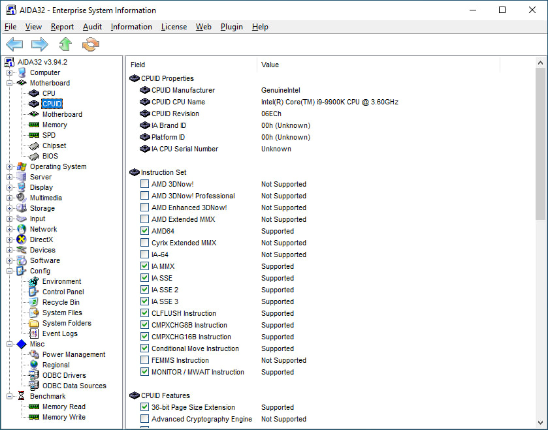Click the Regional globe icon
Screen dimensions: 548x430
click(x=34, y=365)
